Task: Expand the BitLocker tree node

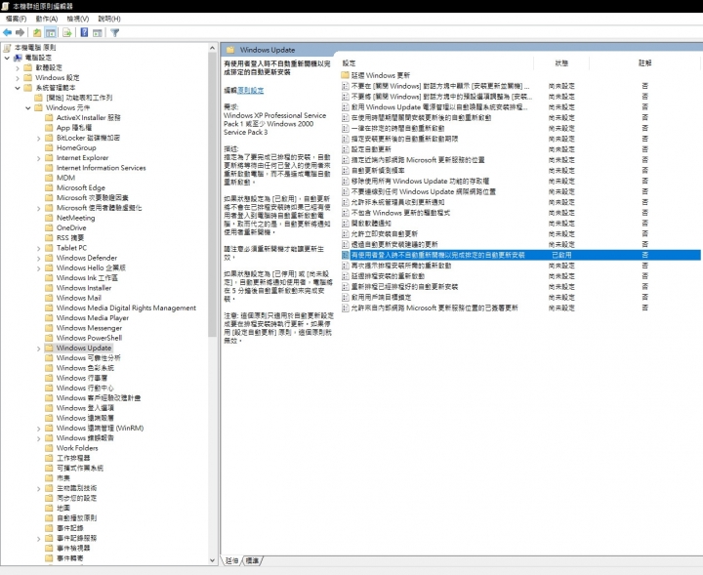Action: [x=38, y=139]
